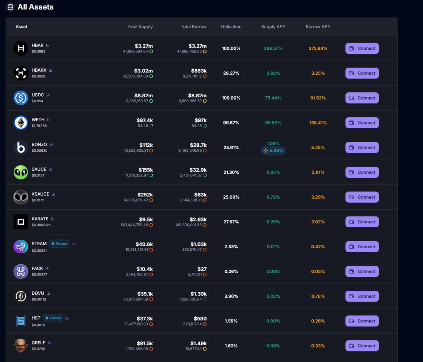Click the WETH token logo
The image size is (423, 362).
(20, 123)
